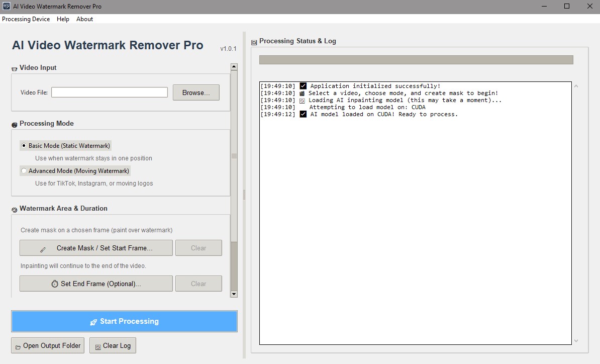600x364 pixels.
Task: Click the '[19:49:12]' timestamp in the log
Action: tap(278, 114)
